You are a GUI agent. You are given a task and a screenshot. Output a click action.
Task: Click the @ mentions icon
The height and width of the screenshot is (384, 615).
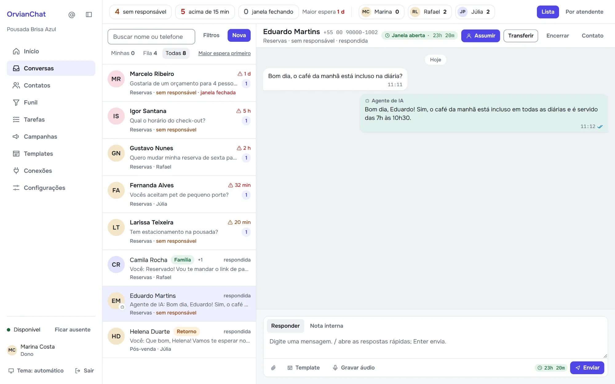[72, 14]
